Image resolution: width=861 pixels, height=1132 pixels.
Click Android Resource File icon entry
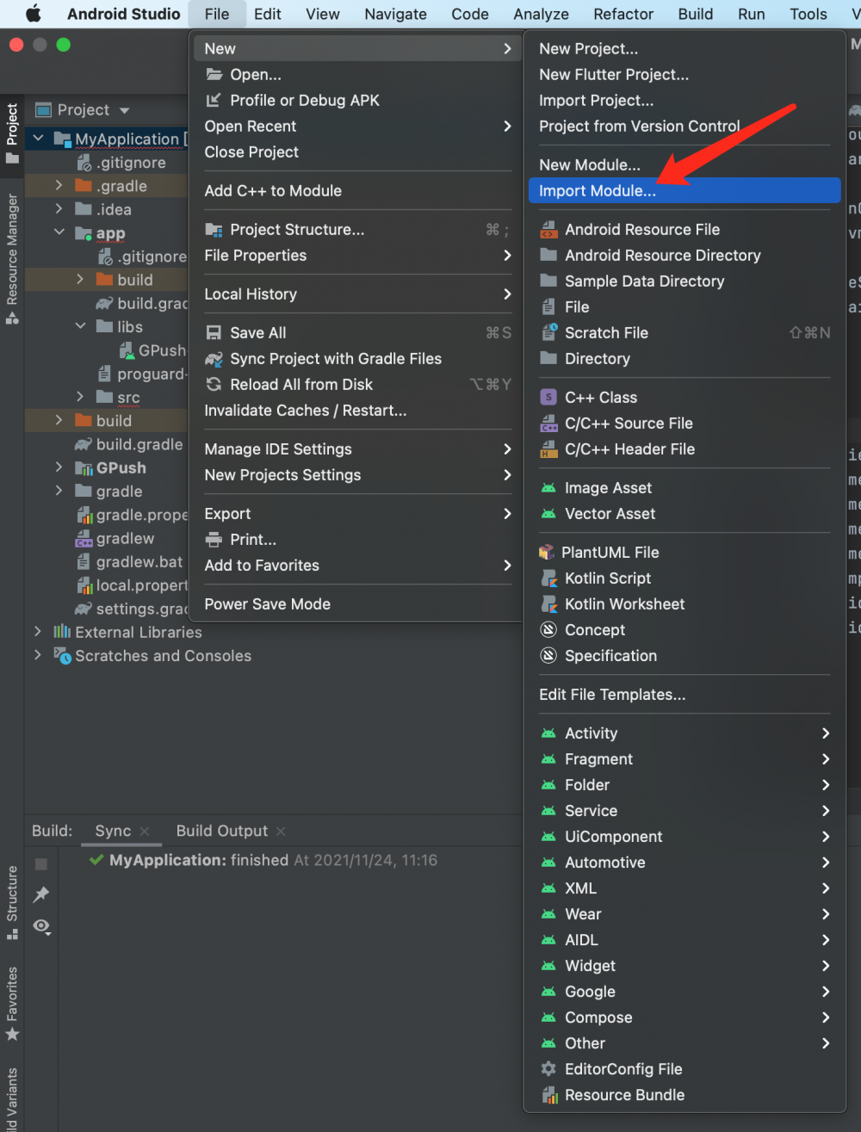(x=548, y=230)
